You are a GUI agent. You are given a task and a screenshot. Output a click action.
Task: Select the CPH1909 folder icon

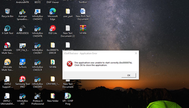pyautogui.click(x=53, y=79)
